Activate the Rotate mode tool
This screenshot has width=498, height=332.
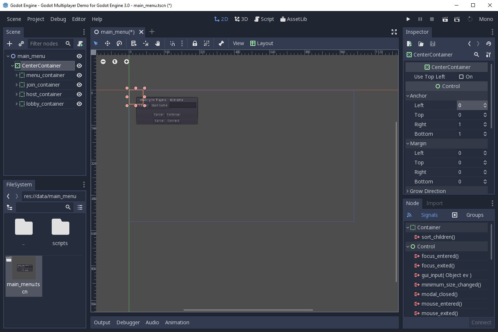coord(119,43)
